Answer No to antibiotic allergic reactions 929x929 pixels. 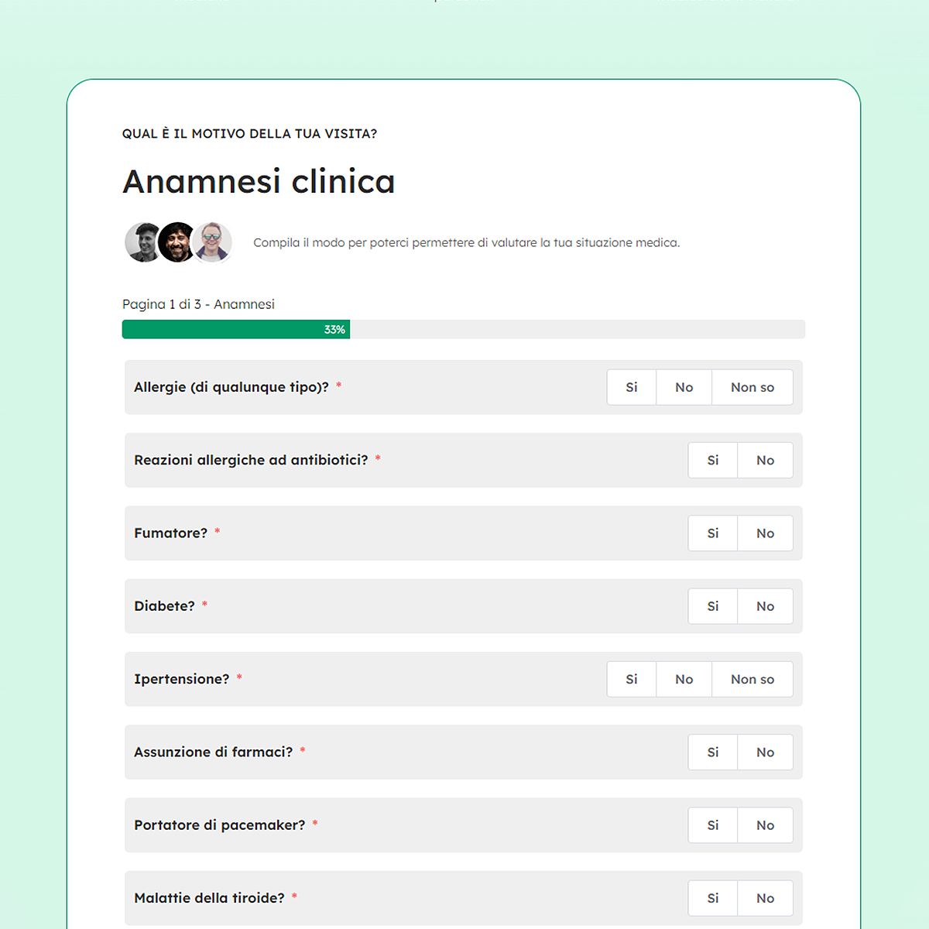click(x=765, y=461)
